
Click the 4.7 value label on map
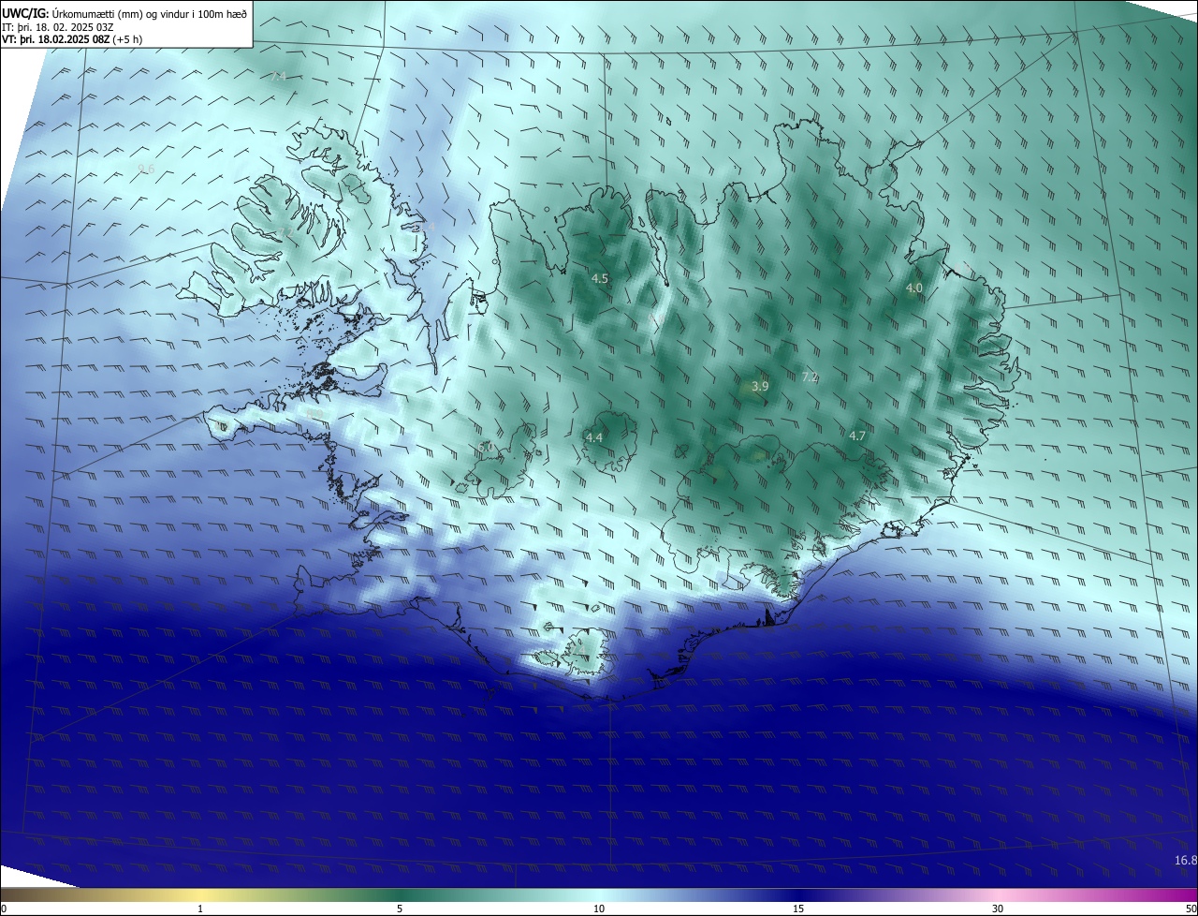(857, 436)
